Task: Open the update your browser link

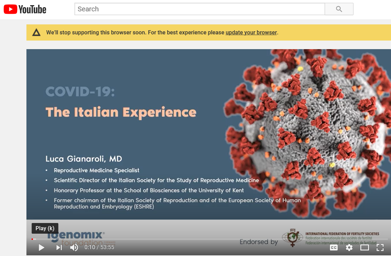Action: pyautogui.click(x=251, y=32)
